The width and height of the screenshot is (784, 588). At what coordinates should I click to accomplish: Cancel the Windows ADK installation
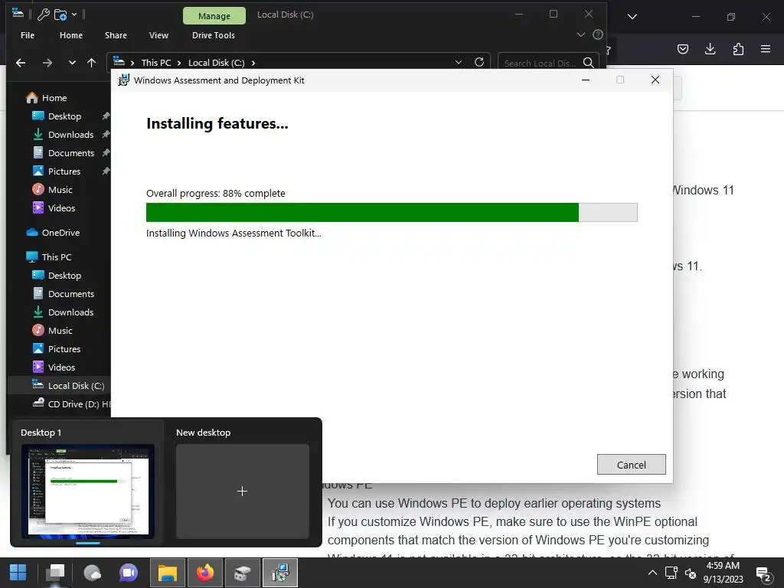[x=631, y=465]
